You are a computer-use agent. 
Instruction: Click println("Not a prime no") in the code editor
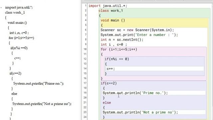(x=140, y=112)
